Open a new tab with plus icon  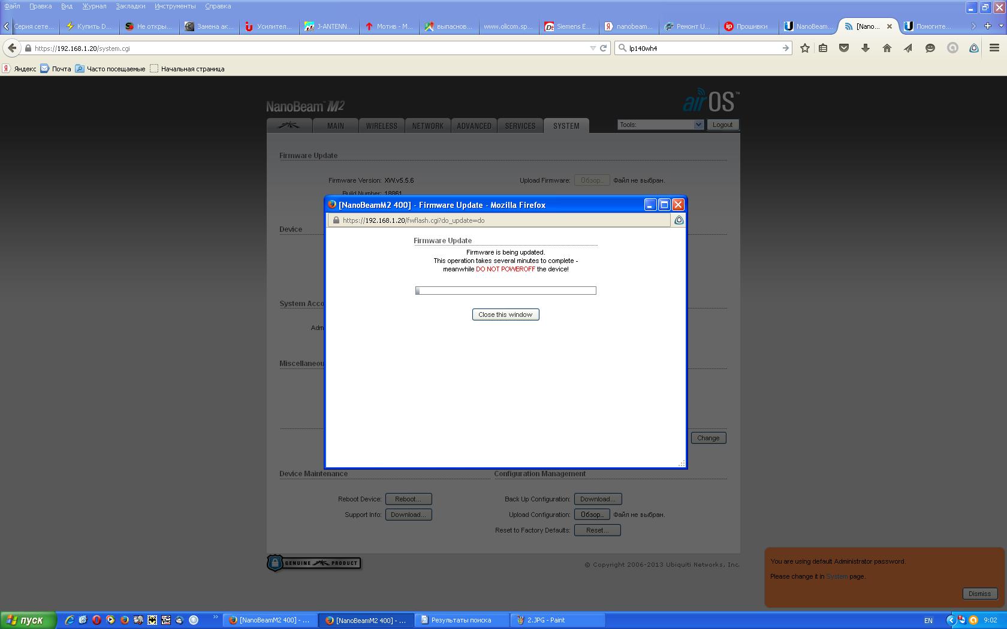988,26
